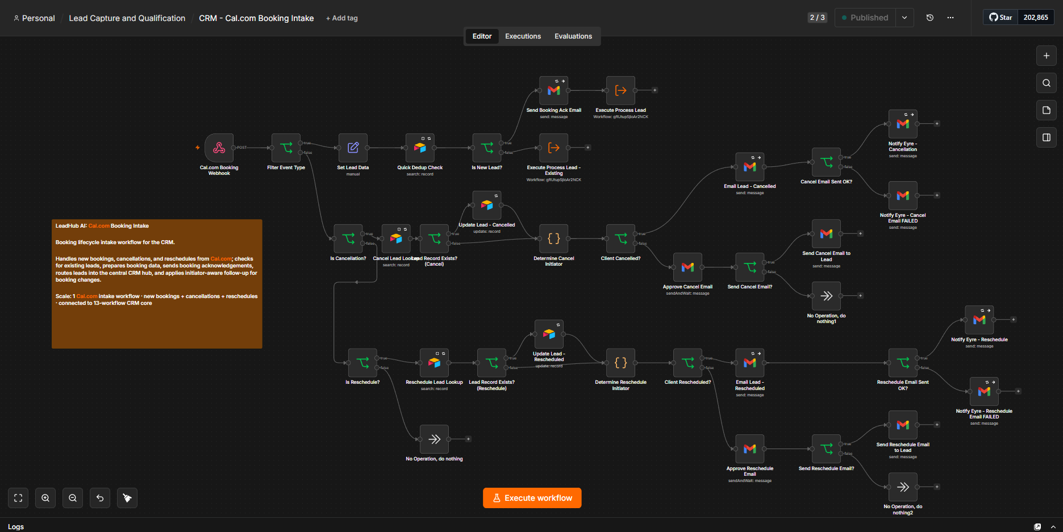The image size is (1063, 532).
Task: Switch to the Evaluations tab
Action: pyautogui.click(x=573, y=36)
